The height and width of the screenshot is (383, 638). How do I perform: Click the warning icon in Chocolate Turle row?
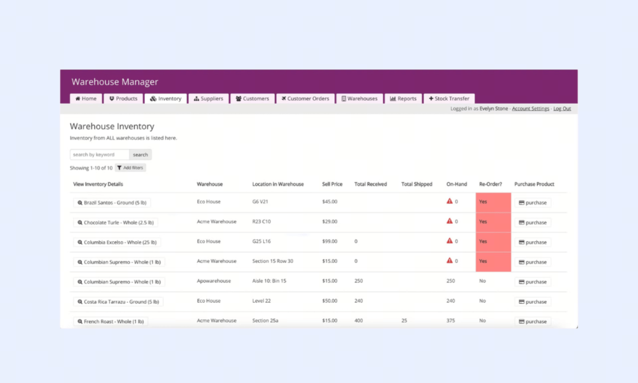coord(450,221)
